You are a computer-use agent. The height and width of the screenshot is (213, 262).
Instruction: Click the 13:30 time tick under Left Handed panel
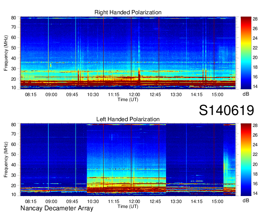(176, 201)
